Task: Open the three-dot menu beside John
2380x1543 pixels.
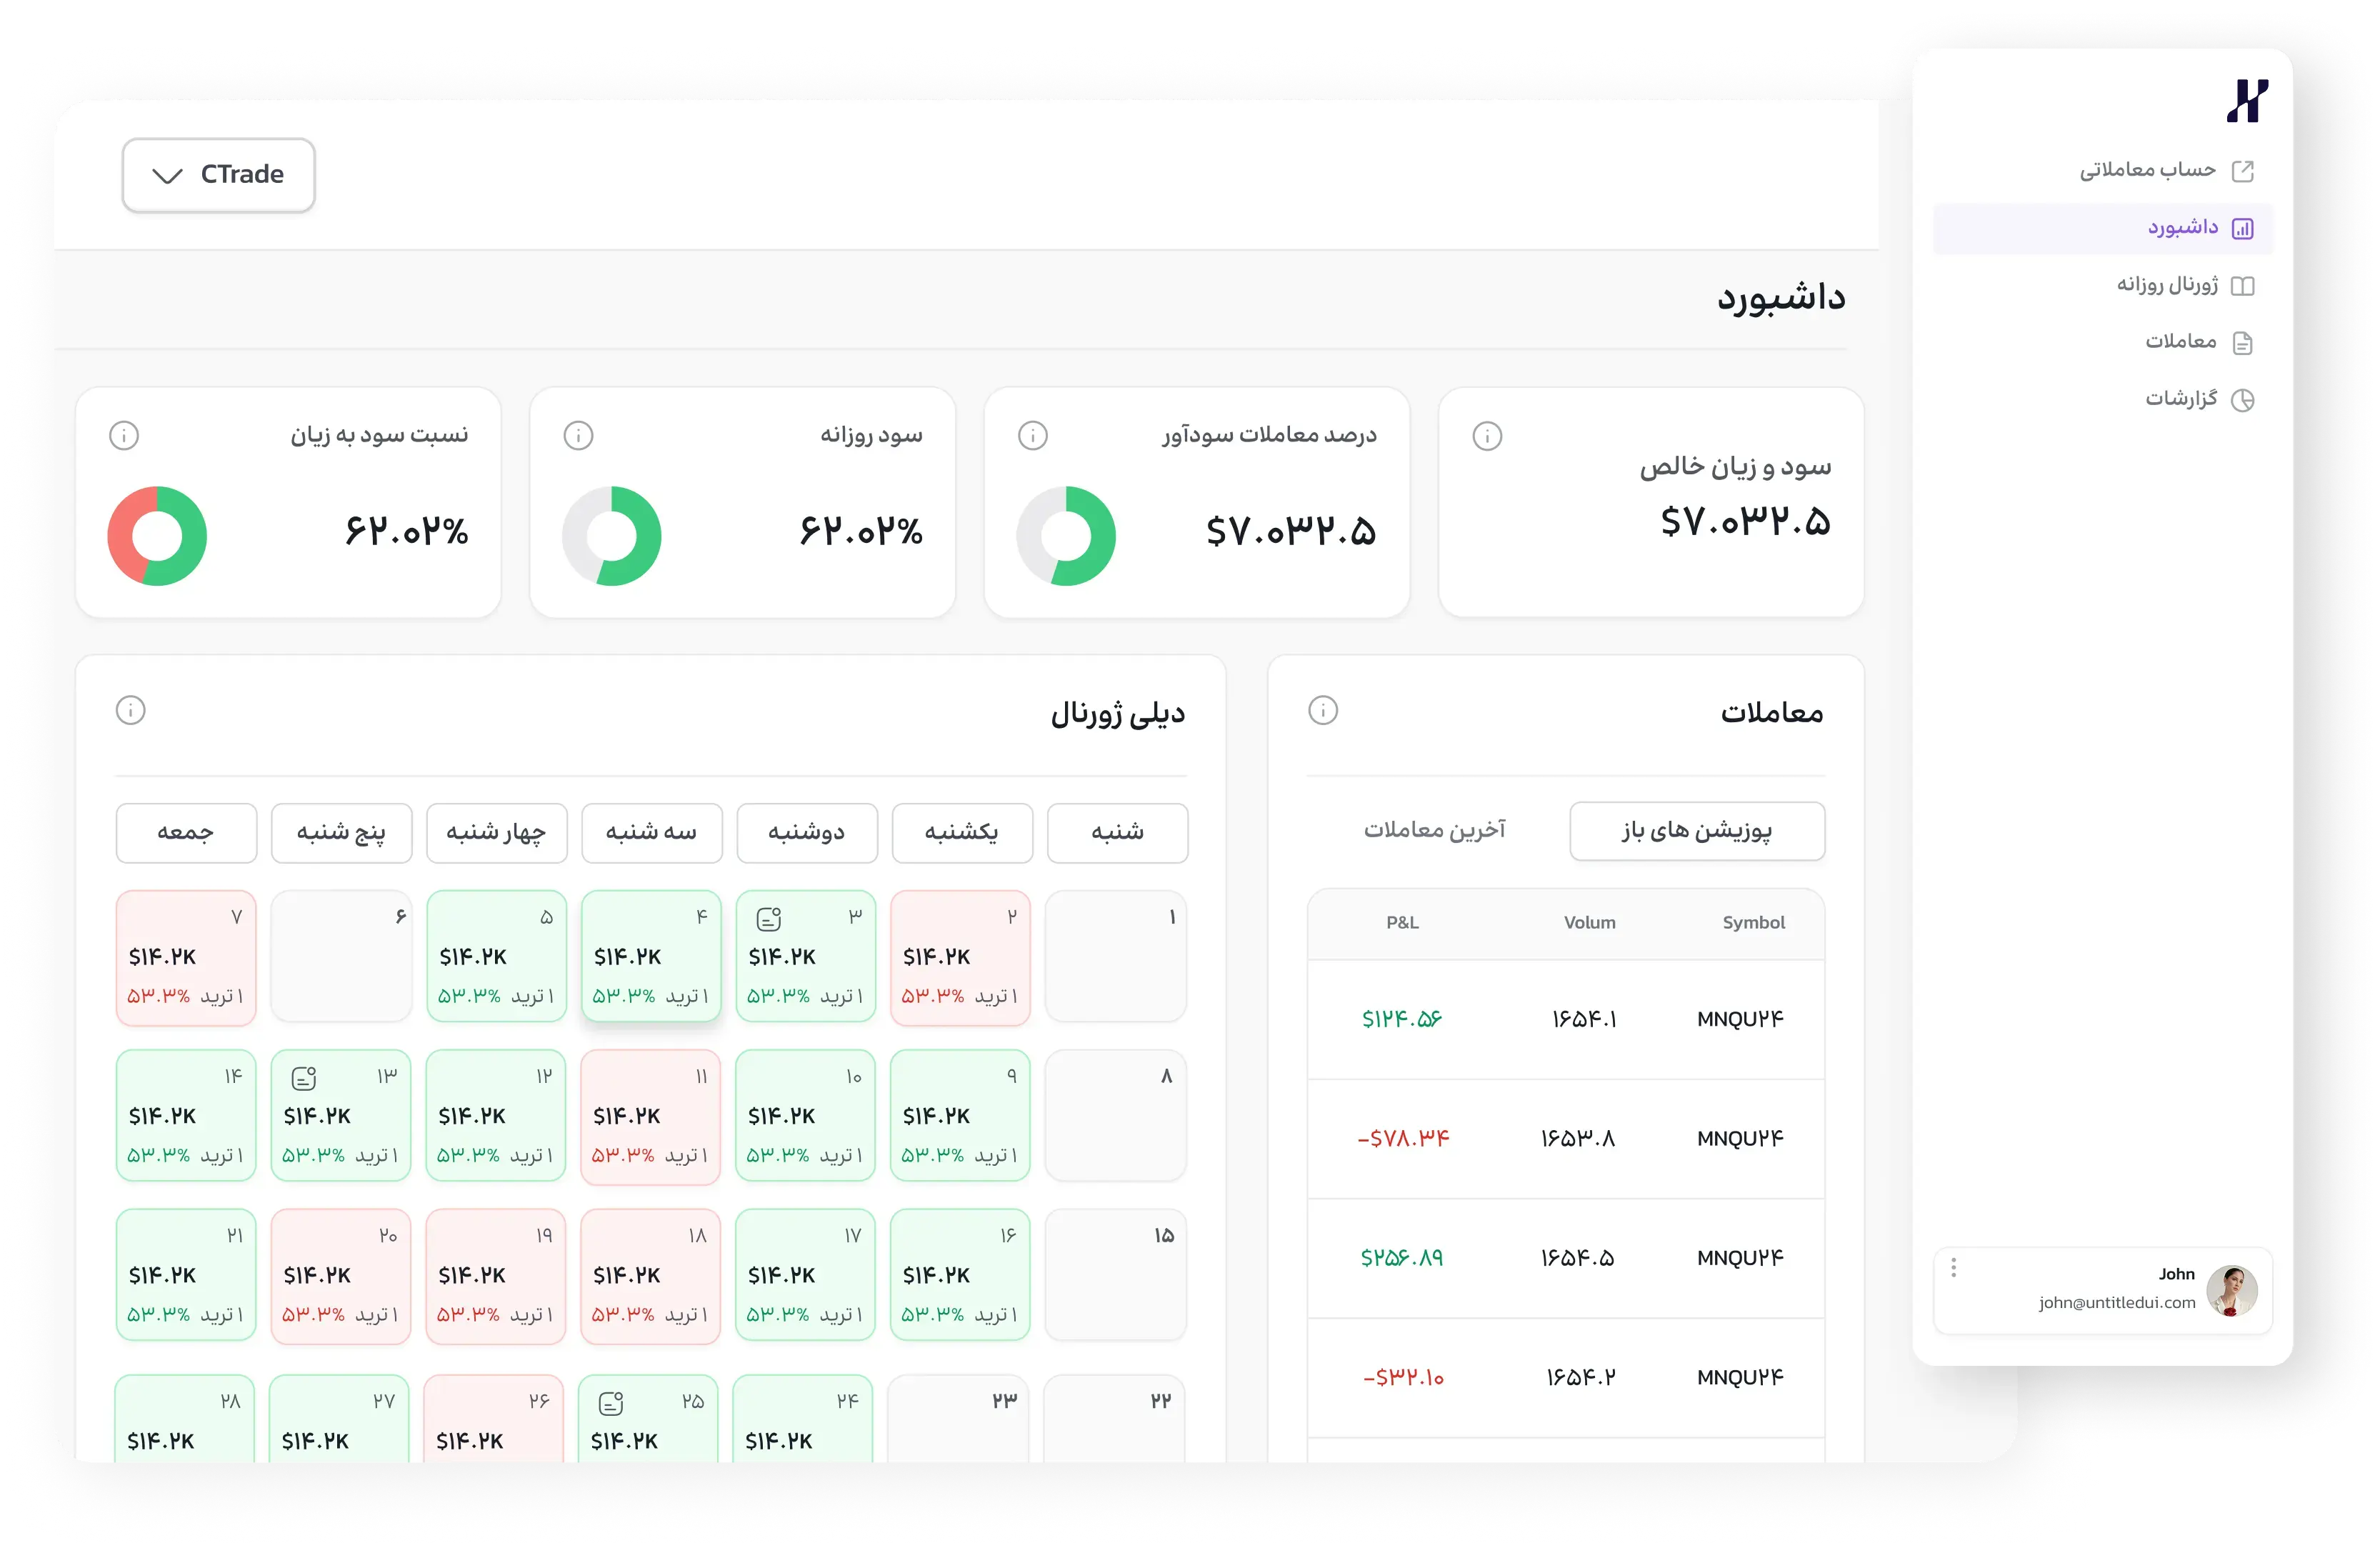Action: [1953, 1268]
